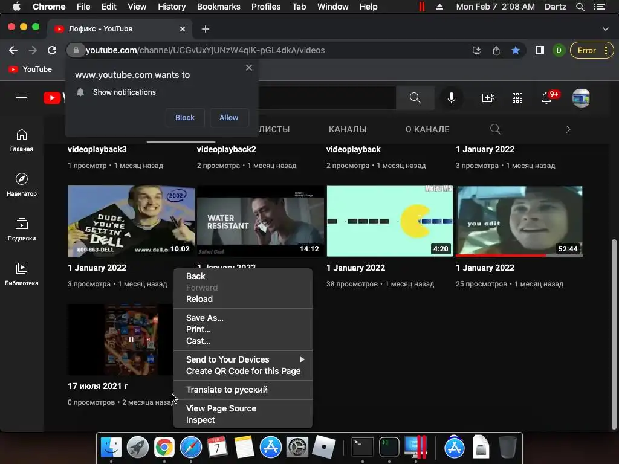Open WATER RESISTANT thumbnail video 14:12
The width and height of the screenshot is (619, 464).
(260, 221)
